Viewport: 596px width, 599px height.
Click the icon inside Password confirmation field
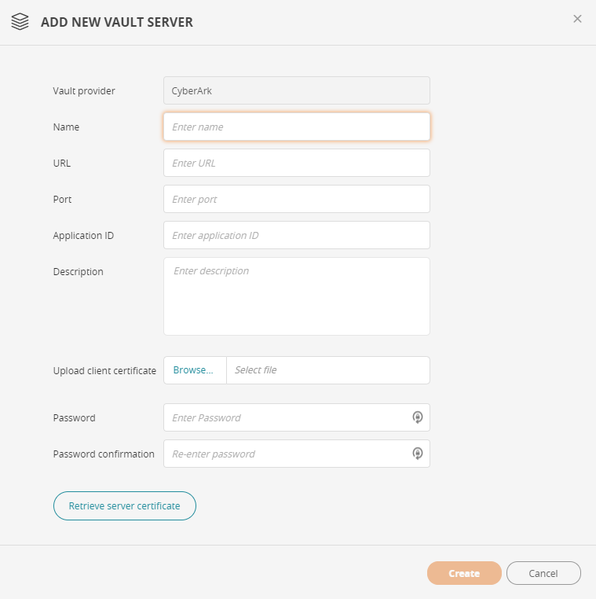click(418, 454)
